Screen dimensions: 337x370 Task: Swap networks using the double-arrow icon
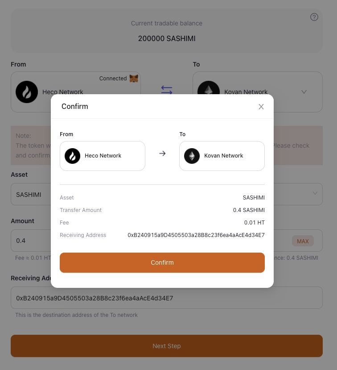point(167,90)
